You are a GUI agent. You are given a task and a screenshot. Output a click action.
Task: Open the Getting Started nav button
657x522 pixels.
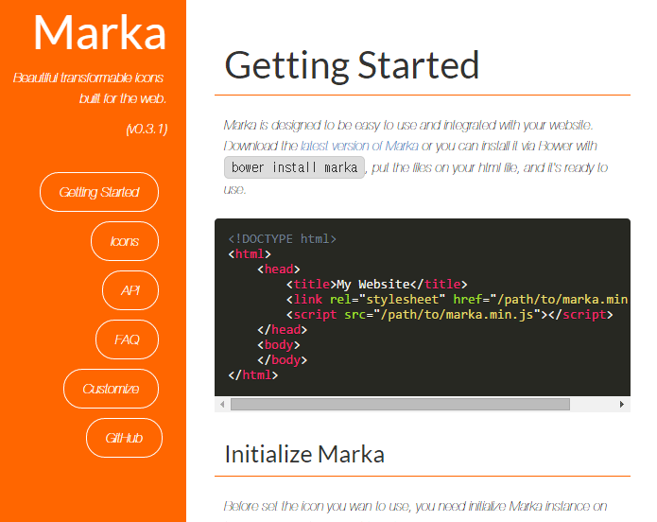99,192
